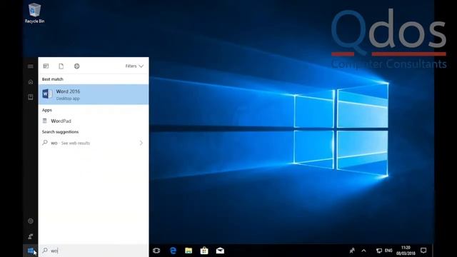
Task: Open the network icon in system tray
Action: 379,251
